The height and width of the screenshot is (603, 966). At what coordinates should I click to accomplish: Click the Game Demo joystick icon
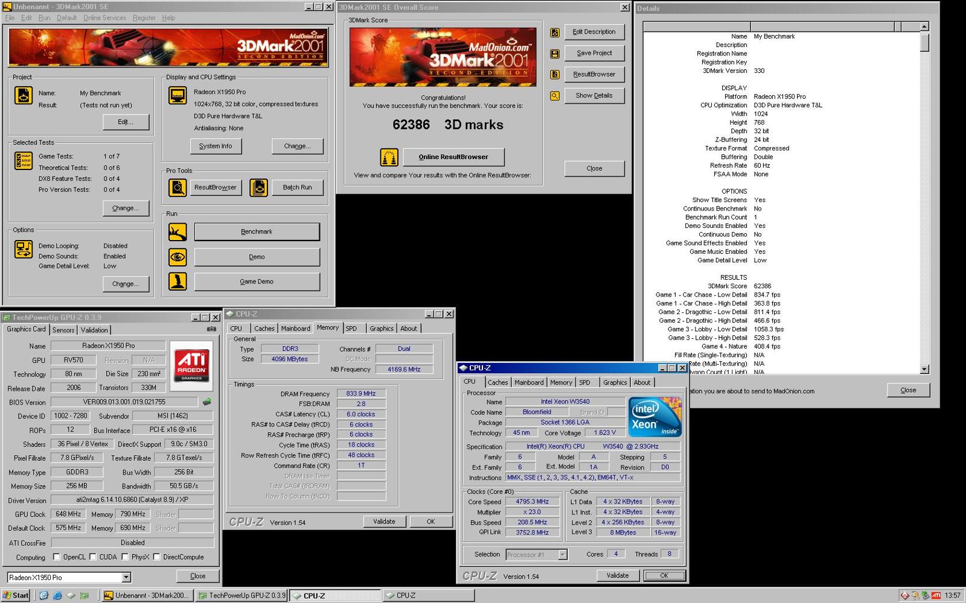pyautogui.click(x=178, y=282)
